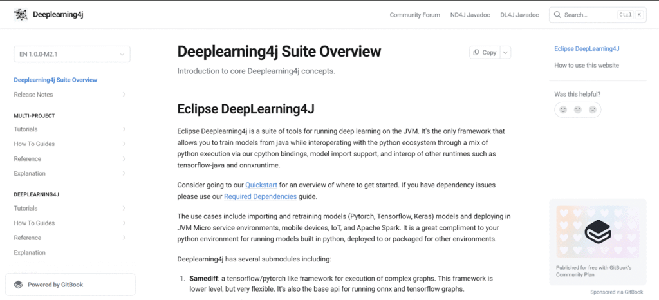Viewport: 659px width, 300px height.
Task: Click the MULTI-PROJECT sidebar section header
Action: coord(35,115)
